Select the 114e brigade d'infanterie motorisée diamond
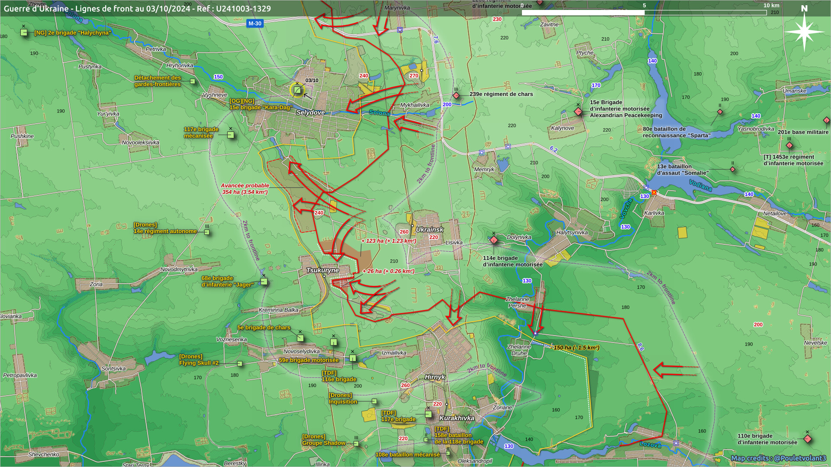The width and height of the screenshot is (831, 467). 494,240
